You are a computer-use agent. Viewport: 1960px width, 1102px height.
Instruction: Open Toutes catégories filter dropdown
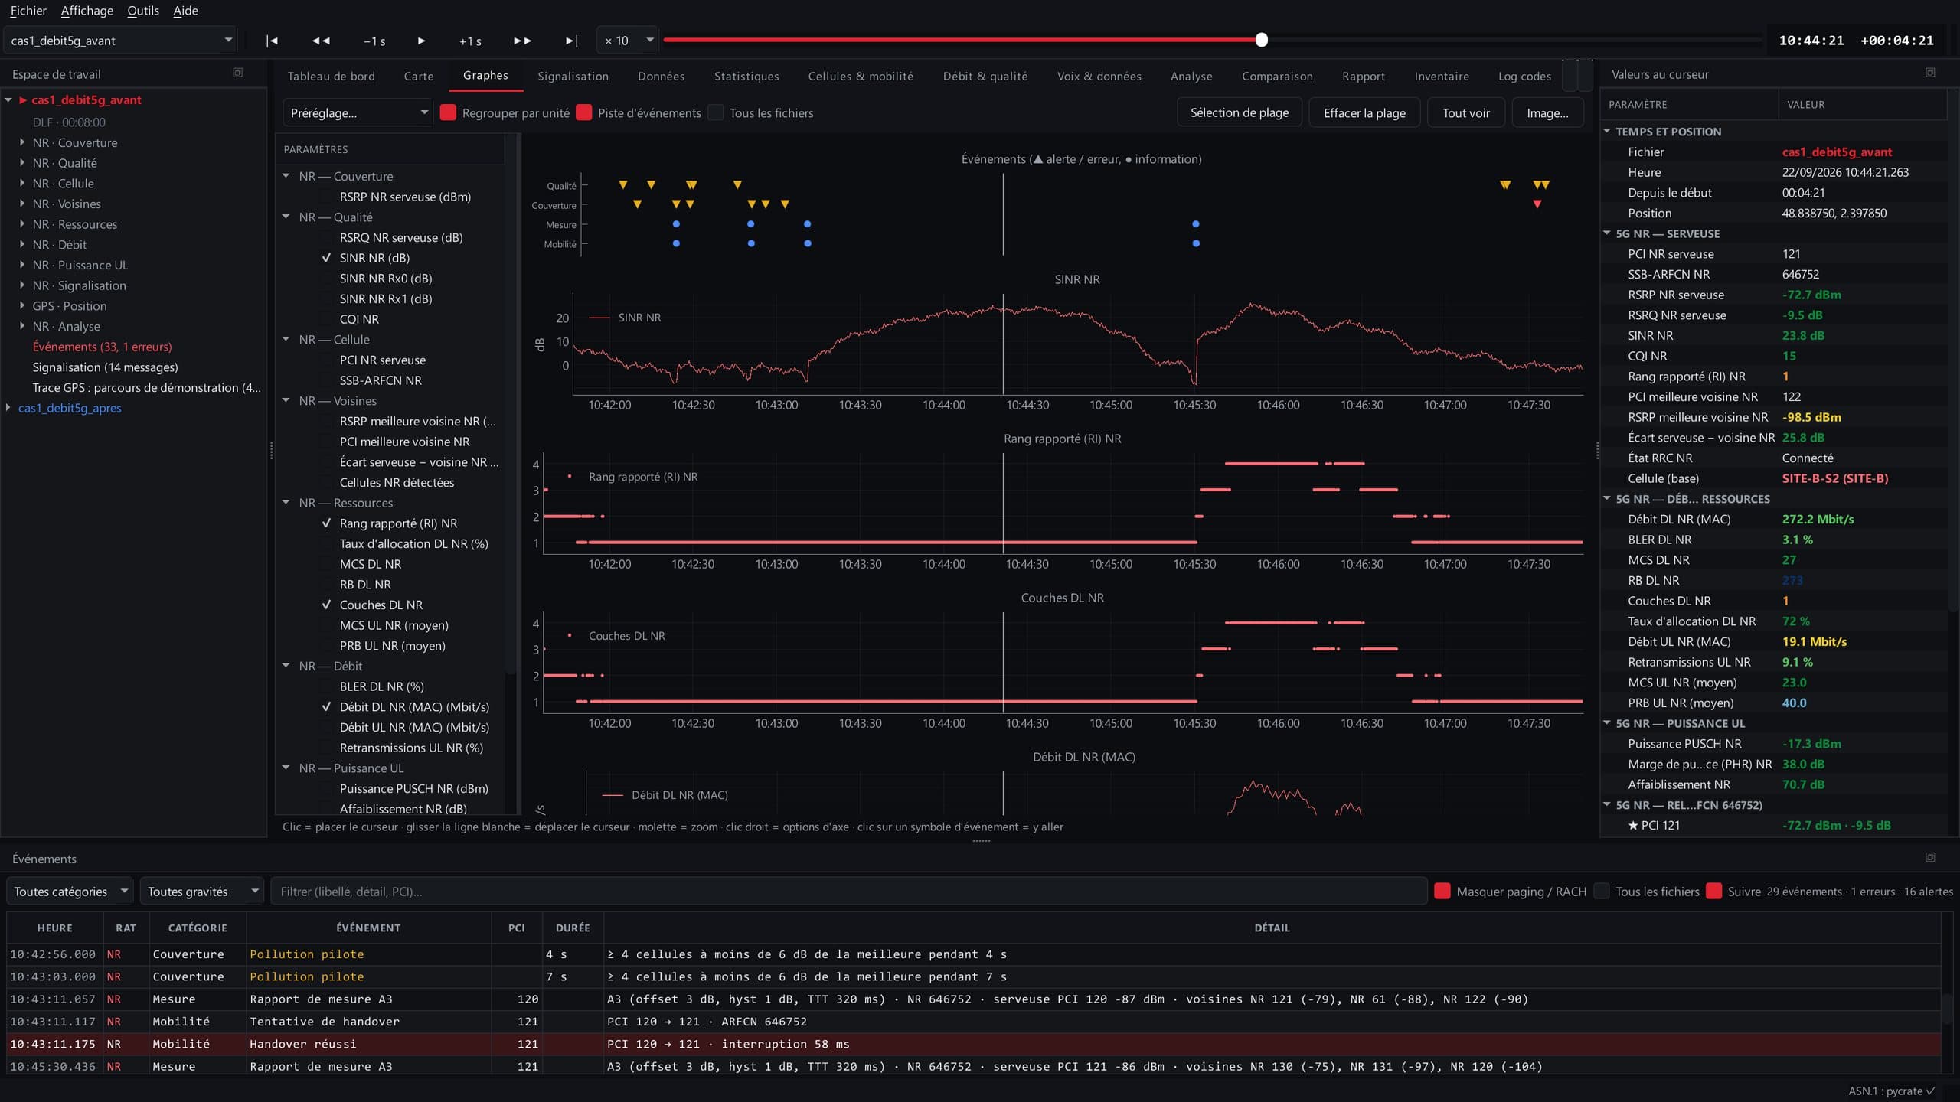(x=69, y=891)
